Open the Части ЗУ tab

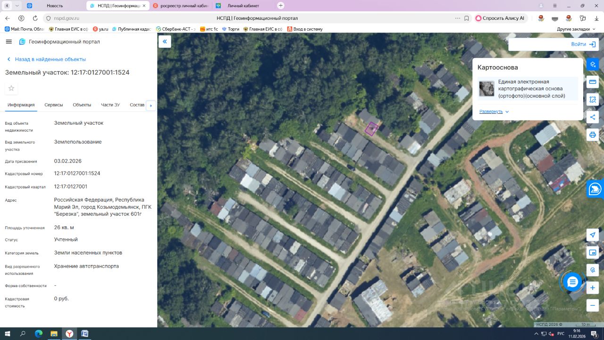(x=110, y=105)
